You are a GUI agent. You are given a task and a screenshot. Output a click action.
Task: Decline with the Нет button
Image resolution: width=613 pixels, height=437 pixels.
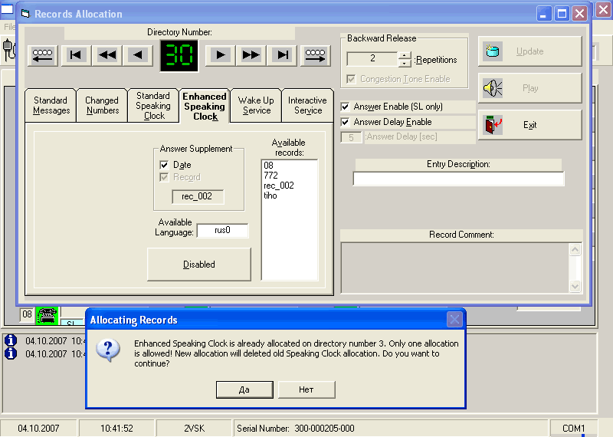pyautogui.click(x=306, y=389)
